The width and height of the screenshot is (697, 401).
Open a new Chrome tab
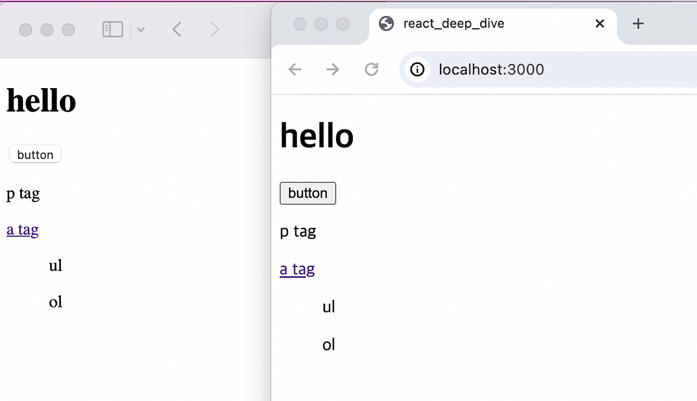pos(638,24)
